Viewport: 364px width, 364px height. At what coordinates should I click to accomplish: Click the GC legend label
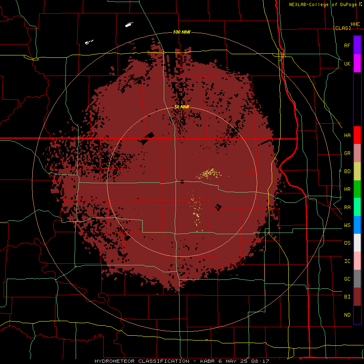click(x=347, y=279)
